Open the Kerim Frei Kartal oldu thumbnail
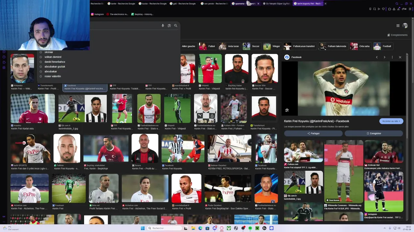The height and width of the screenshot is (232, 414). (33, 109)
